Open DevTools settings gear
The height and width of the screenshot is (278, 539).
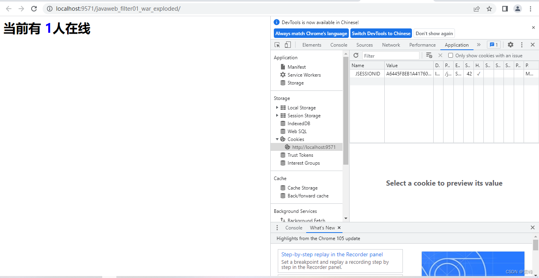tap(511, 45)
